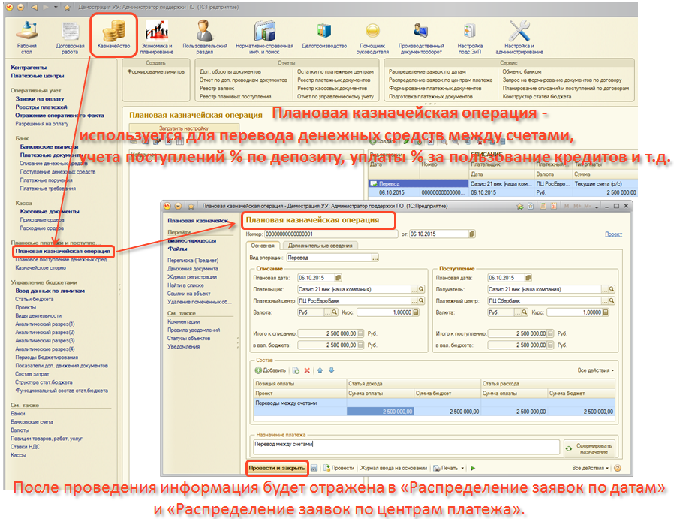
Task: Move row up with blue arrow
Action: 320,370
